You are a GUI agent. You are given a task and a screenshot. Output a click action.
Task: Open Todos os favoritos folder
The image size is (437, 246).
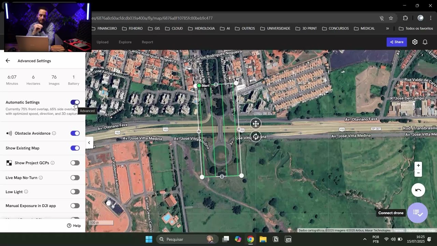(416, 28)
